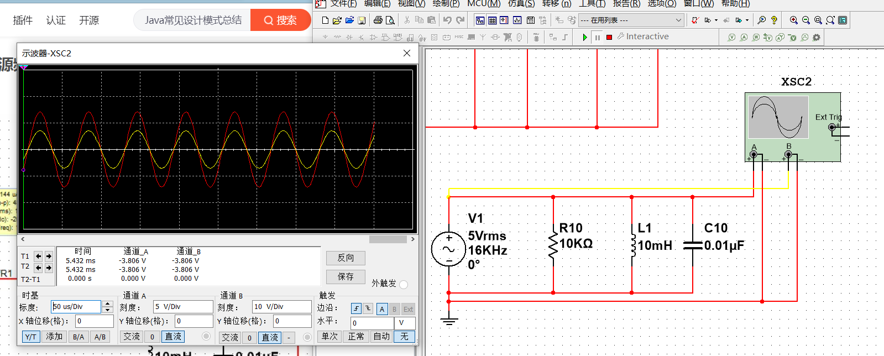This screenshot has height=356, width=884.
Task: Click the Electrical Rules Check icon
Action: pos(695,20)
